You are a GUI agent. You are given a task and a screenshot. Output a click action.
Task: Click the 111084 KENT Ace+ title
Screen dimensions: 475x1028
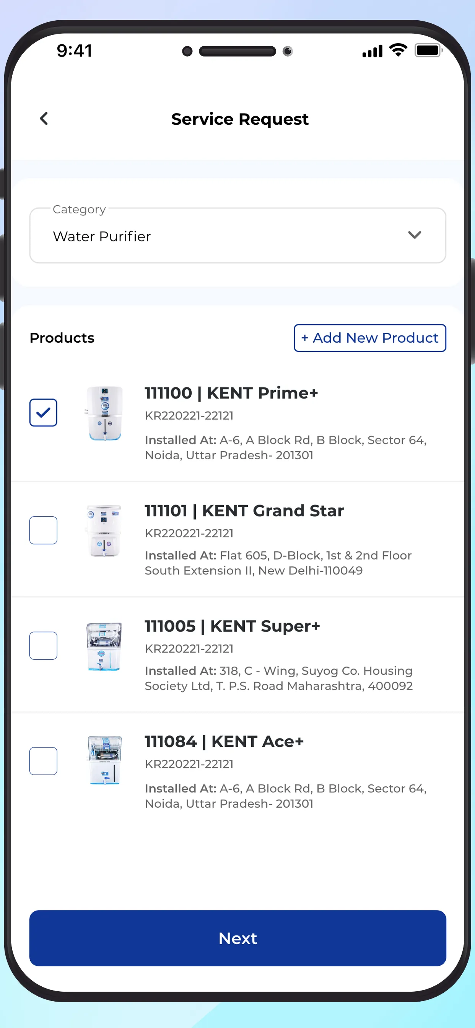(224, 742)
